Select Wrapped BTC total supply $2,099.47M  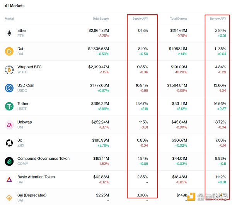[x=99, y=67]
